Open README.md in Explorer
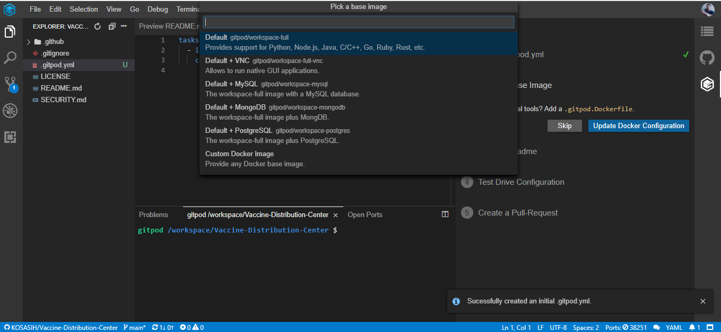Viewport: 721px width, 332px height. [x=79, y=88]
